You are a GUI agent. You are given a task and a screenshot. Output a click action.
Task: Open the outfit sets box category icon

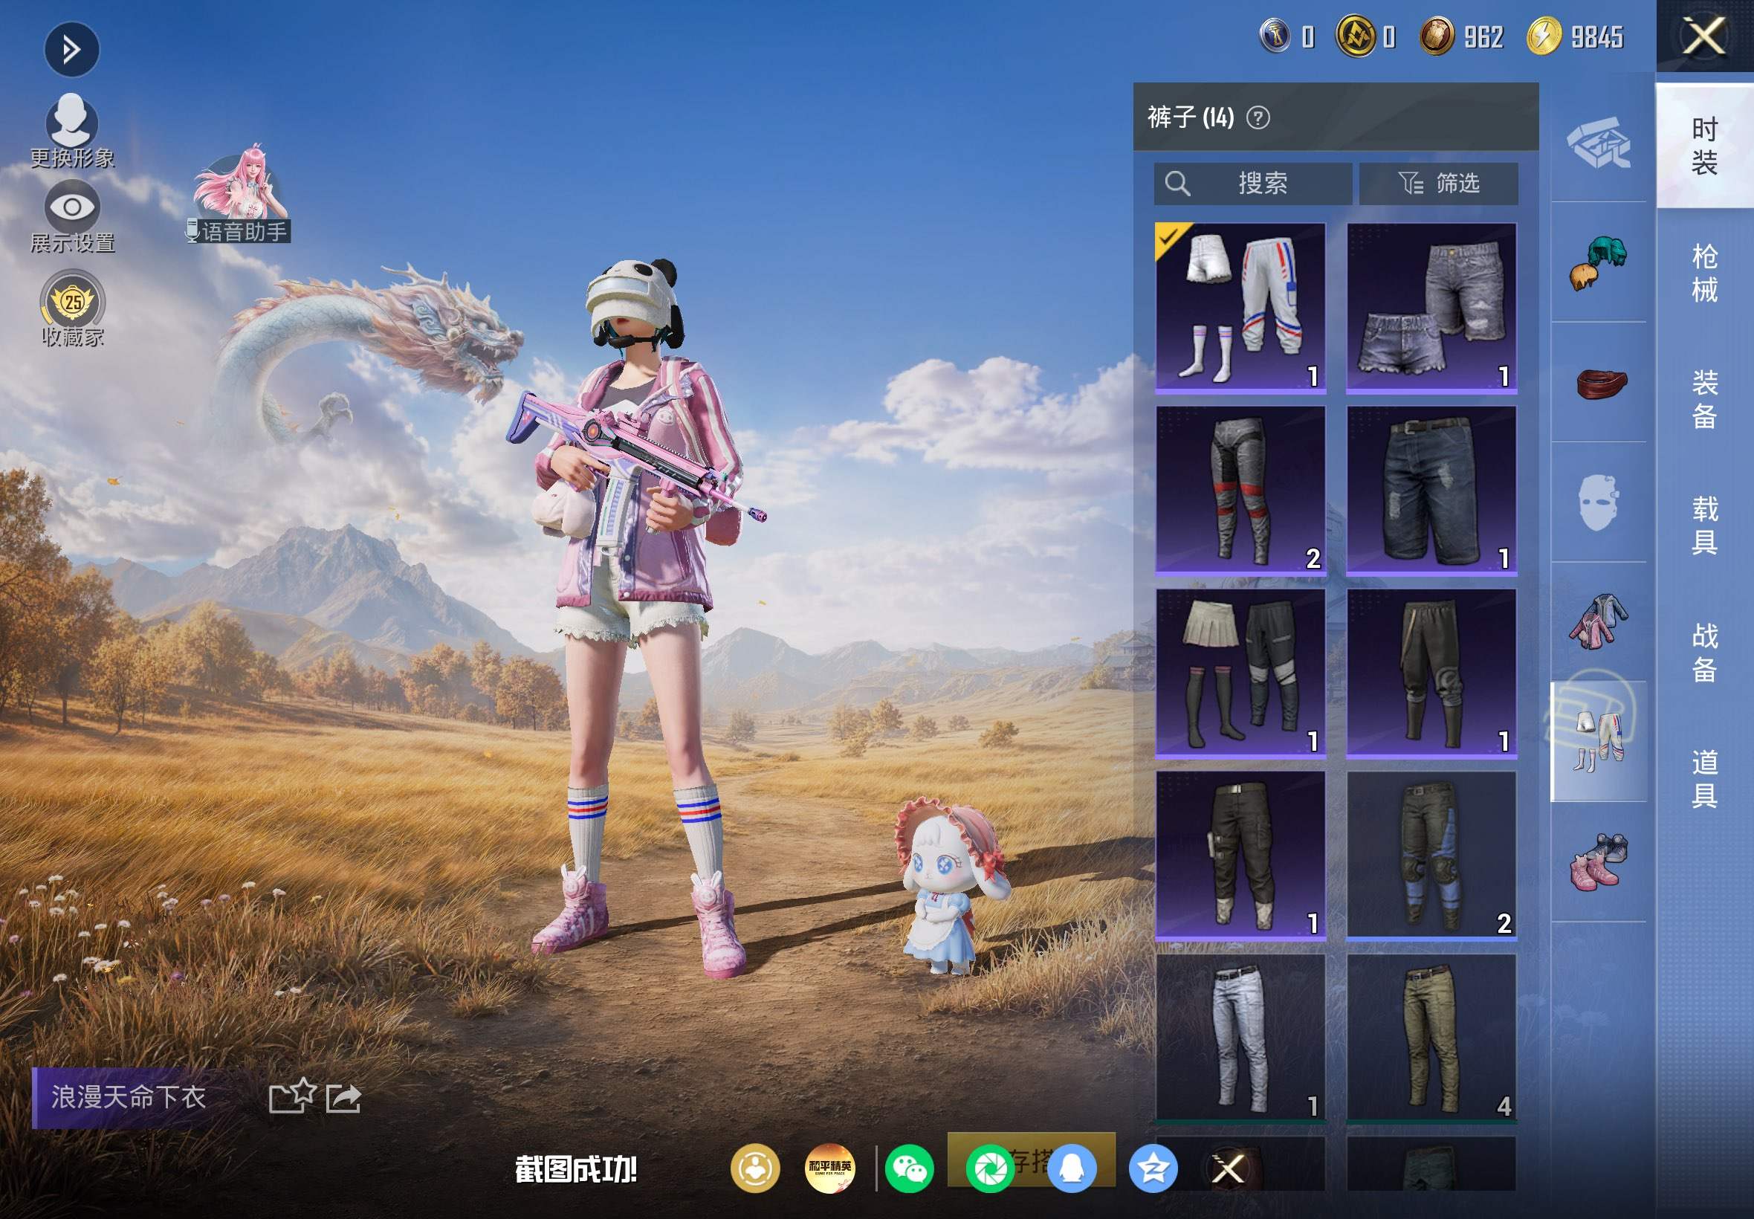[1598, 142]
